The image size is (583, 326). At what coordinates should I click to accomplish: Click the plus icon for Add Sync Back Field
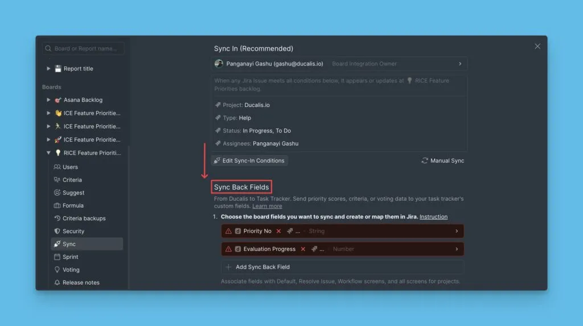229,267
